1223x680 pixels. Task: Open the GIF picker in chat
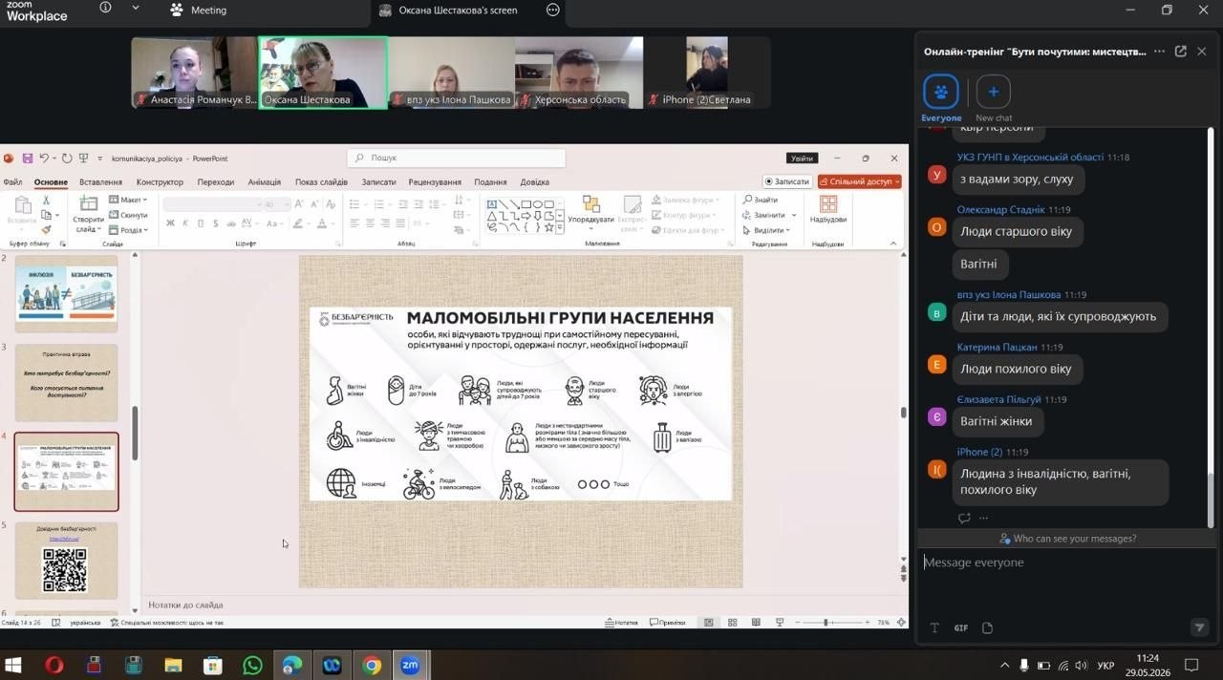click(x=961, y=627)
